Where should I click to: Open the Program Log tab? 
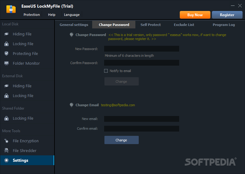tap(224, 25)
